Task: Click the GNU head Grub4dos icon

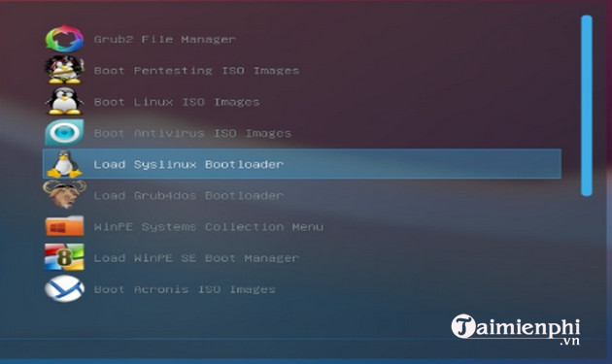Action: (64, 194)
